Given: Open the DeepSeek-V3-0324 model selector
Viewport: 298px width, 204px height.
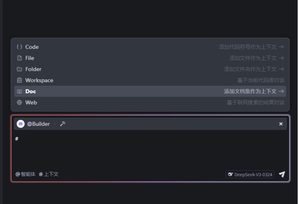Looking at the screenshot, I should click(x=250, y=174).
